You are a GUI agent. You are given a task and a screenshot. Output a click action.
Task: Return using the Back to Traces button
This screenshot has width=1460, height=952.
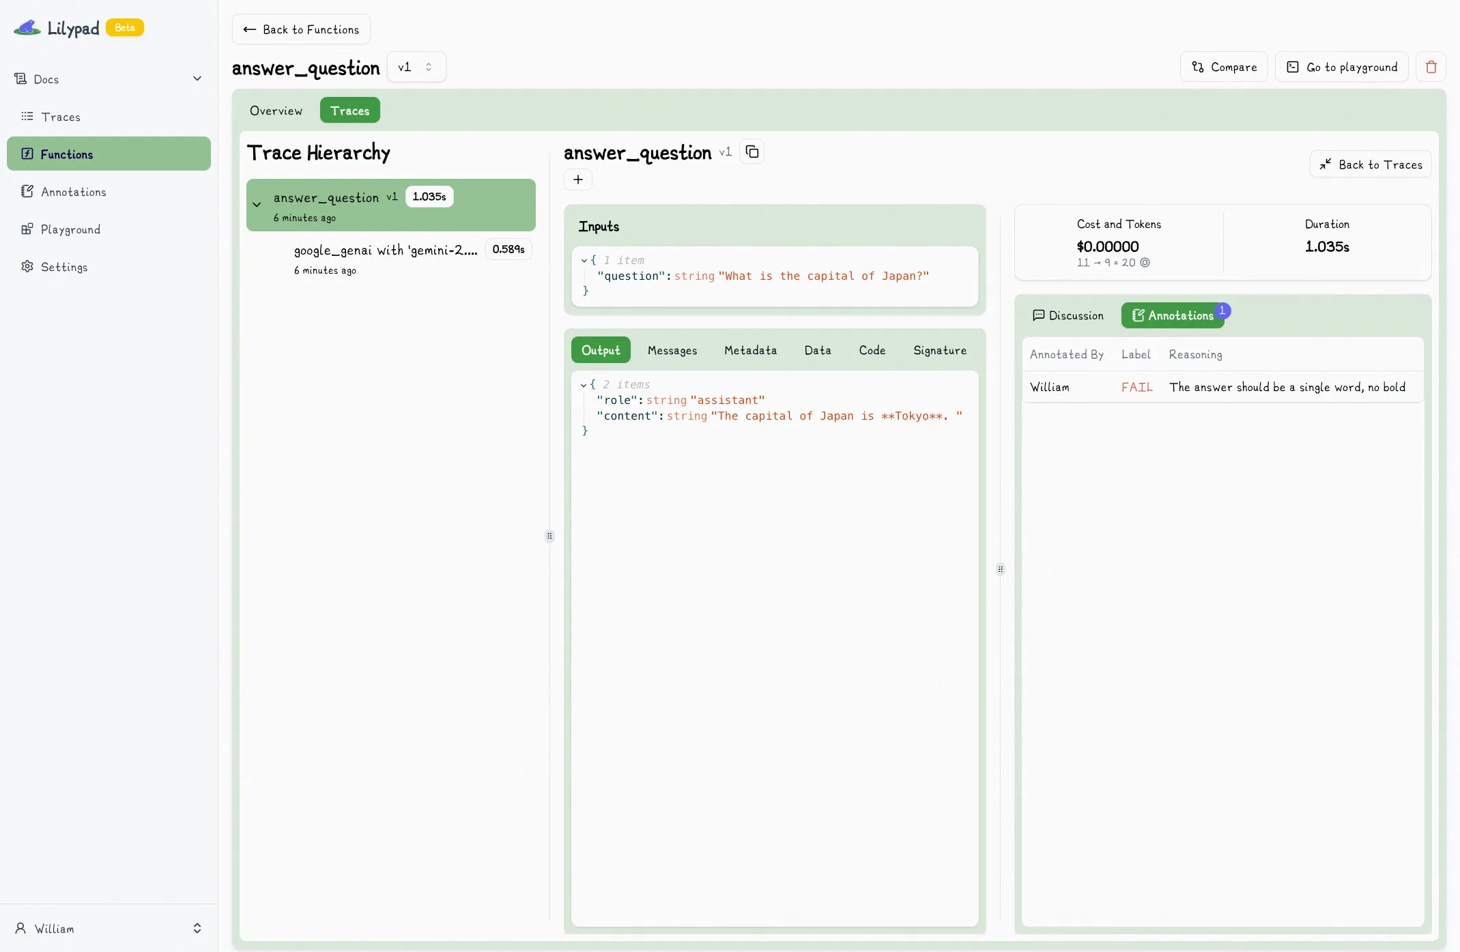tap(1370, 164)
